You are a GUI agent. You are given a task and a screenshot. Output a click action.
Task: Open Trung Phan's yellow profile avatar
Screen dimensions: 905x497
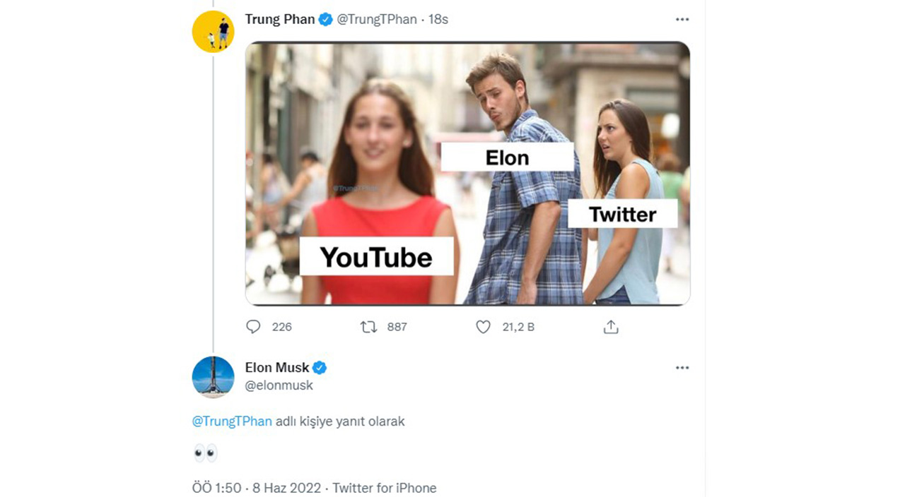point(213,32)
